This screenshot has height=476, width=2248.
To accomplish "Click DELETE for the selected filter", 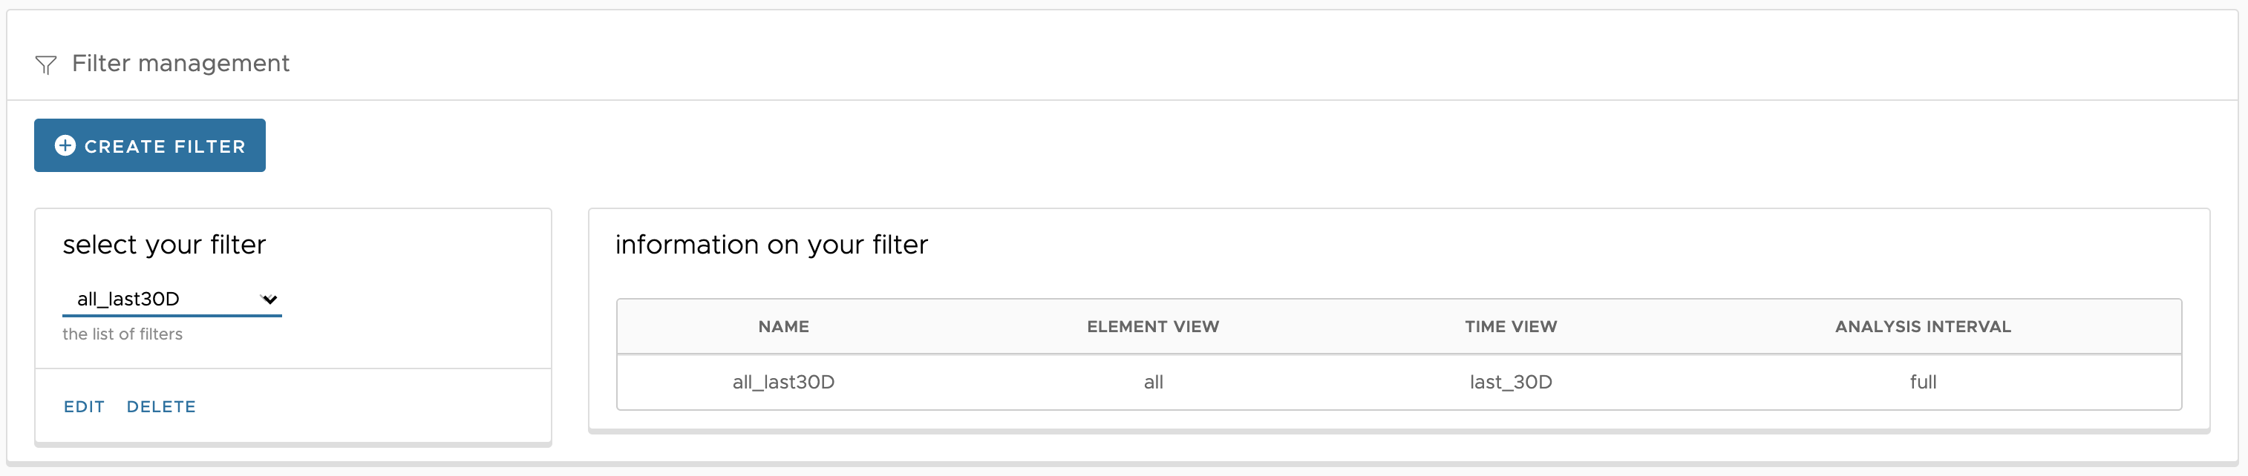I will click(x=161, y=407).
